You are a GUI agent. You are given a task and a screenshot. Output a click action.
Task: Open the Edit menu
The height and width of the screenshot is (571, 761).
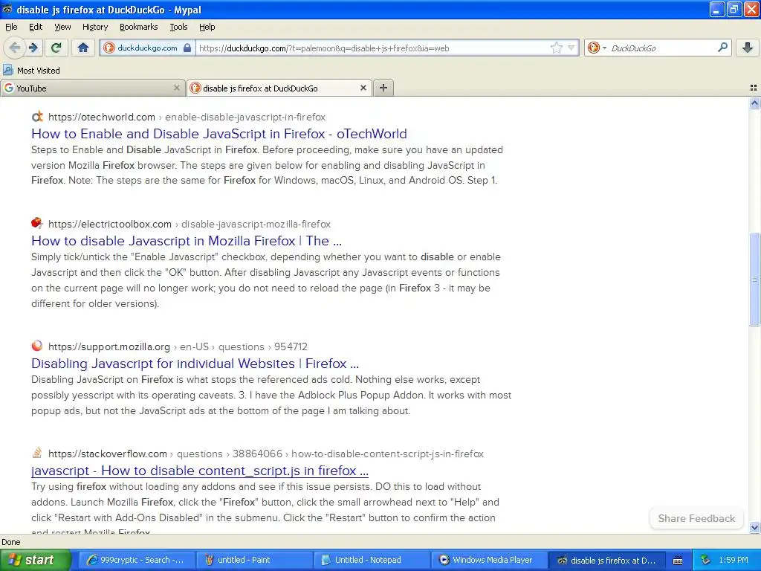[36, 27]
